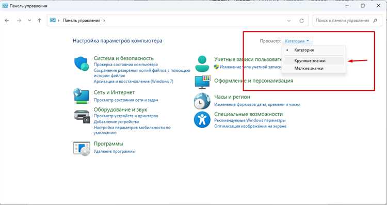Open the Просмотр Категория dropdown

(x=297, y=41)
